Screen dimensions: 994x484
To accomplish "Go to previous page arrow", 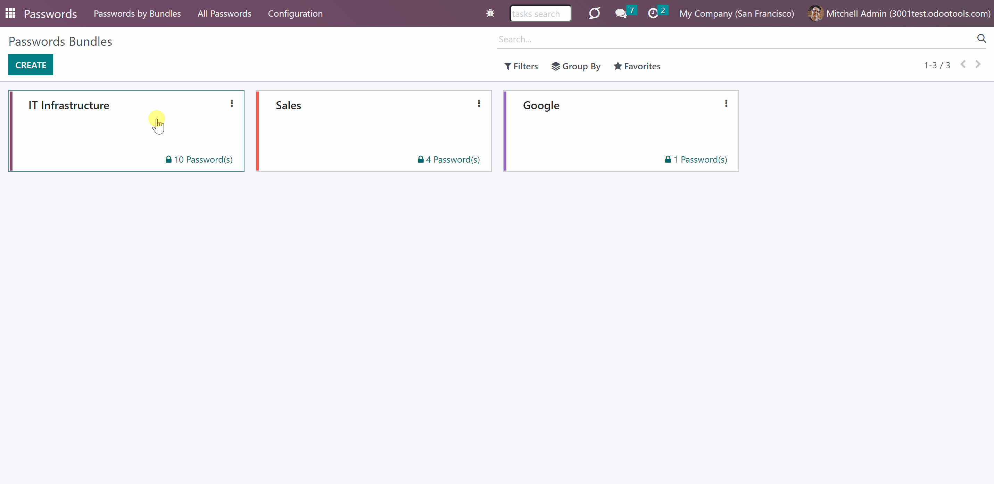I will tap(963, 64).
